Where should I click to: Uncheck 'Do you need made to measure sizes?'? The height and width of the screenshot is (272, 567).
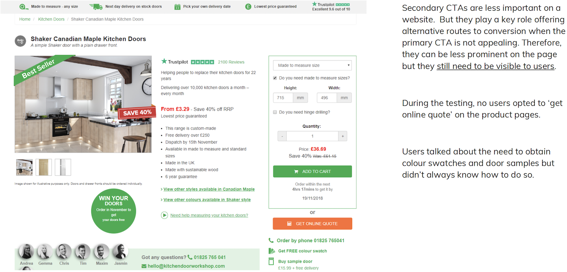point(275,78)
